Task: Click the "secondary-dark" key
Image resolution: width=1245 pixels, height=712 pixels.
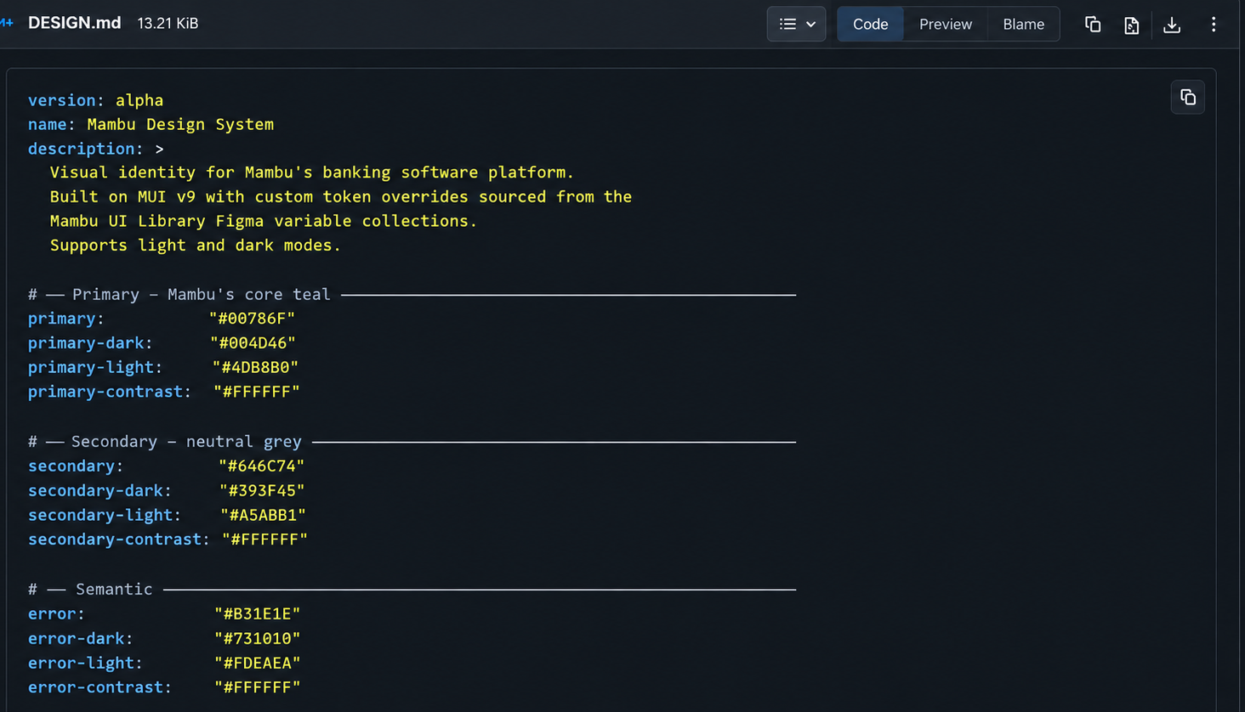Action: point(95,491)
